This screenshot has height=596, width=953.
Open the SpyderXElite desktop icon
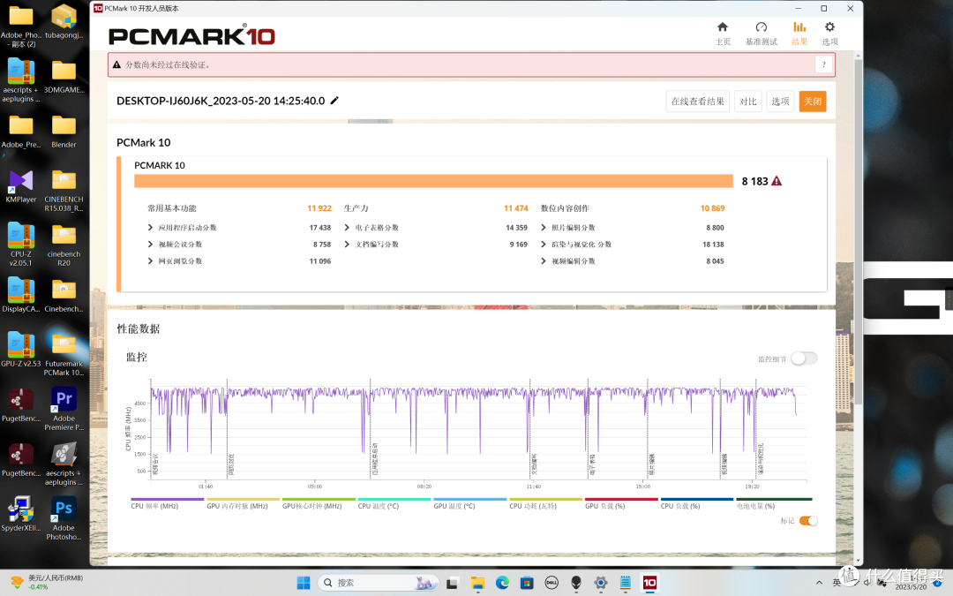tap(21, 514)
